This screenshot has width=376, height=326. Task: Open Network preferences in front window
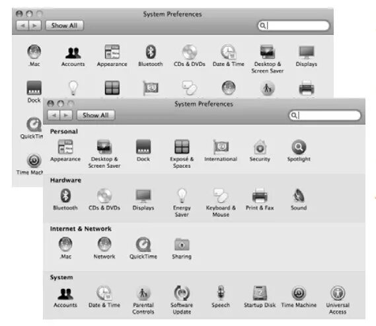point(104,248)
